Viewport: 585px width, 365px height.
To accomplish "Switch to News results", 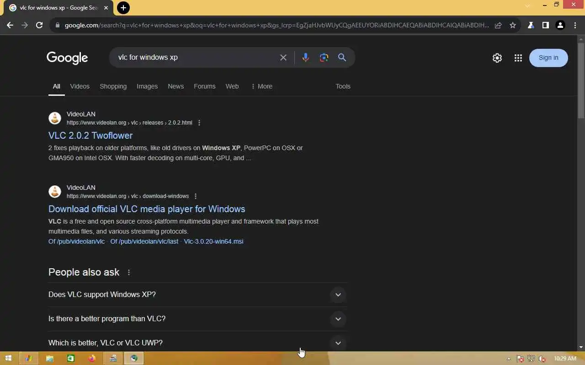I will pos(176,86).
